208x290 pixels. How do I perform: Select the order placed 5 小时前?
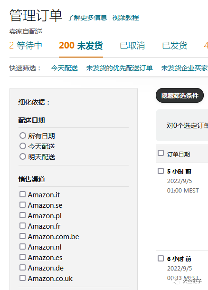tap(161, 171)
